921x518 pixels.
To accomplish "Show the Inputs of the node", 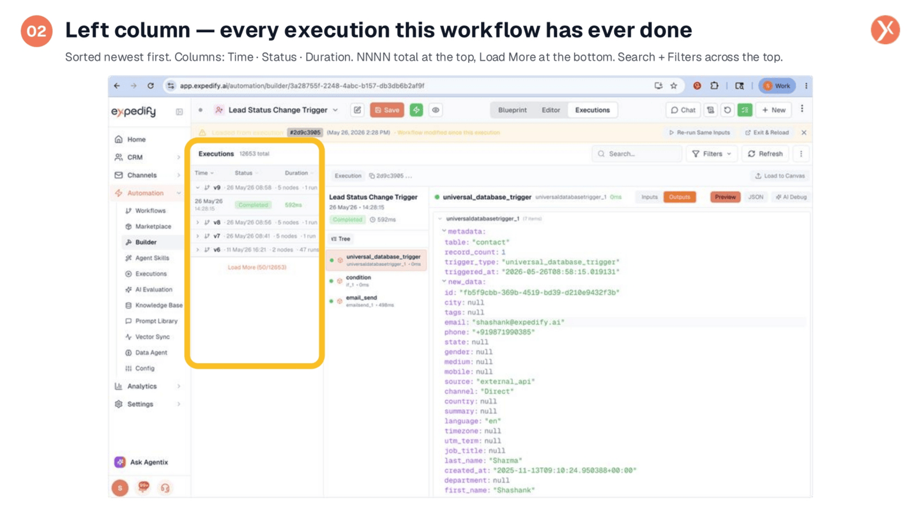I will [x=649, y=197].
